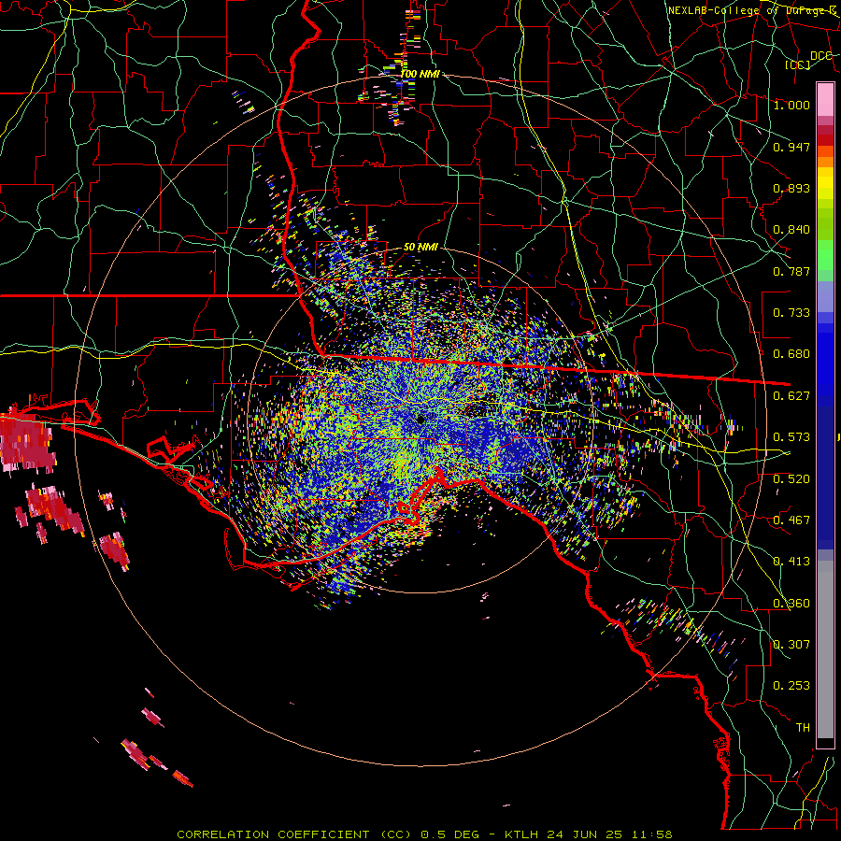Click the 0.360 scale value
The image size is (841, 841).
tap(791, 604)
